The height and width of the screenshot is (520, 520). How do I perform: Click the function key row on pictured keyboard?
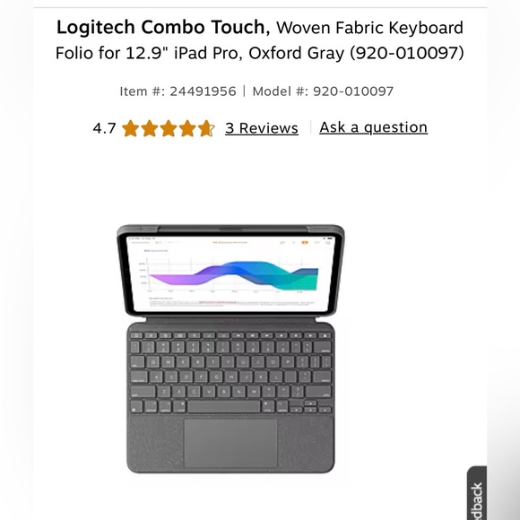click(230, 335)
